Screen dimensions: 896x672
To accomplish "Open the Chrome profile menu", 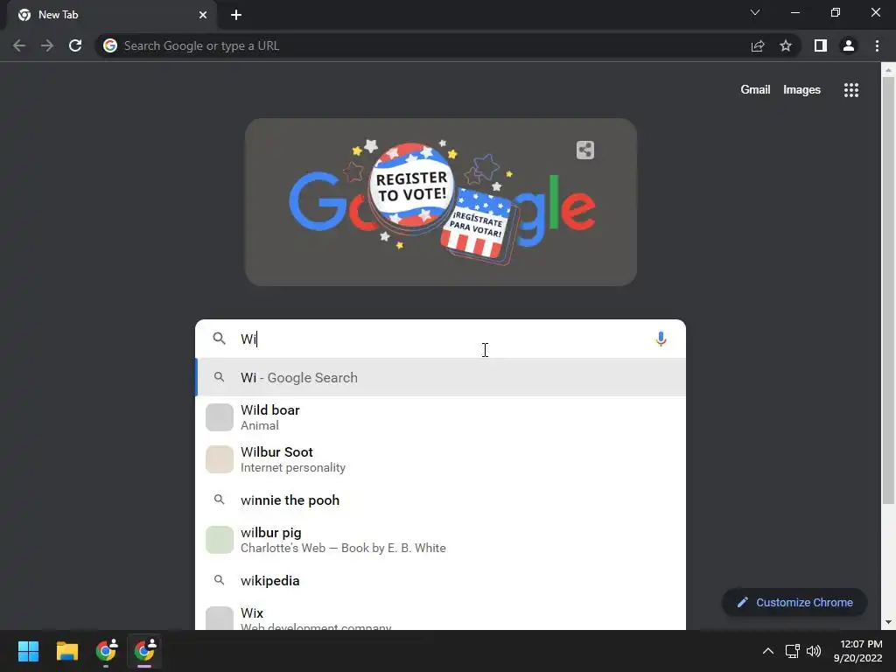I will tap(849, 45).
